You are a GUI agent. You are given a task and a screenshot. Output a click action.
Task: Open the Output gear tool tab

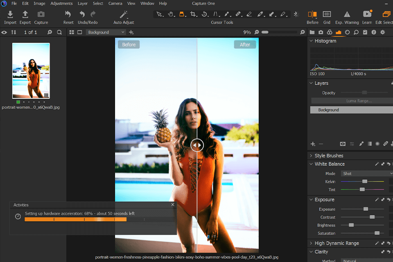(382, 32)
